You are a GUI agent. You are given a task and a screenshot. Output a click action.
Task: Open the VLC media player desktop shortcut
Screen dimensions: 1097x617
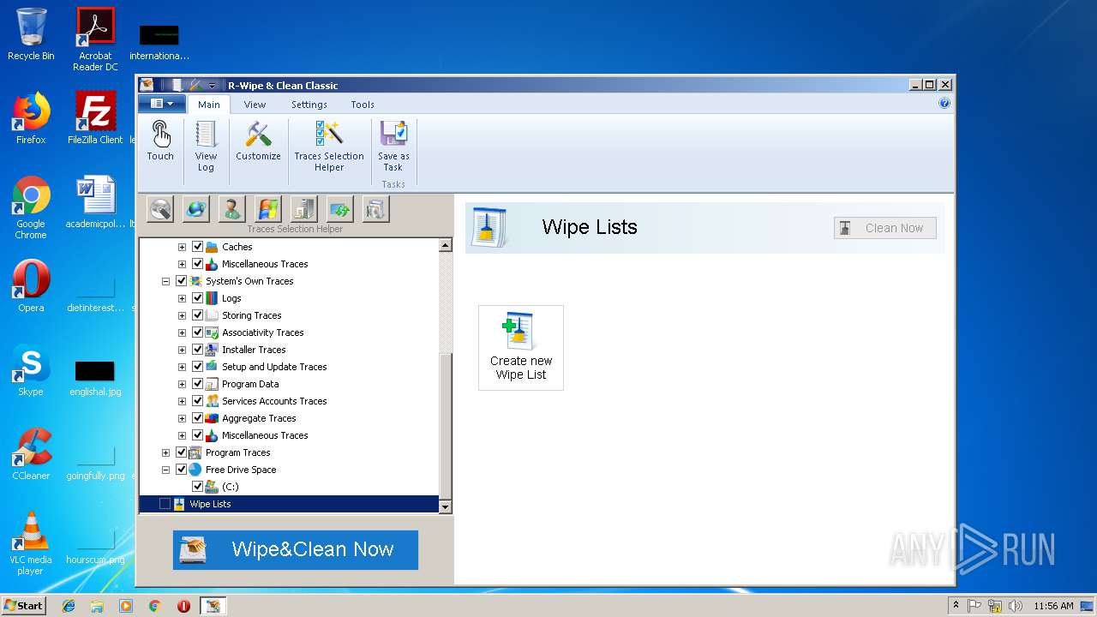point(31,543)
